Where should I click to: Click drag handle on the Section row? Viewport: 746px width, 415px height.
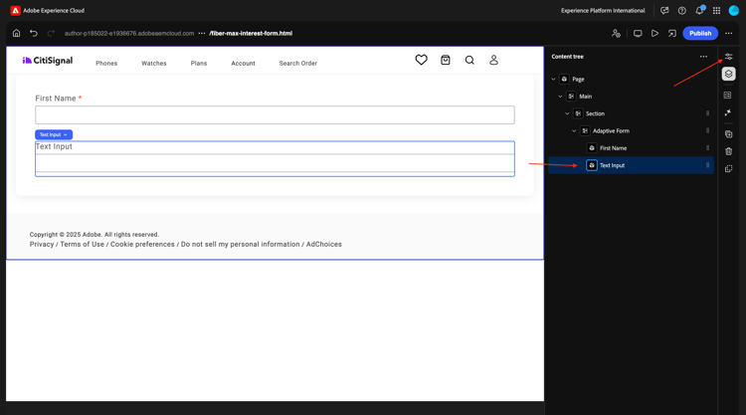pos(707,113)
